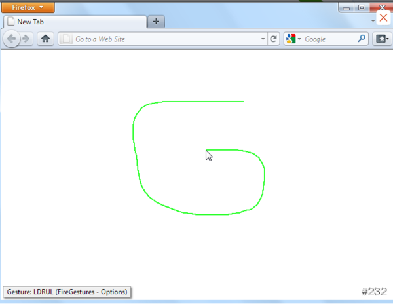Run search with magnifier icon

tap(362, 39)
